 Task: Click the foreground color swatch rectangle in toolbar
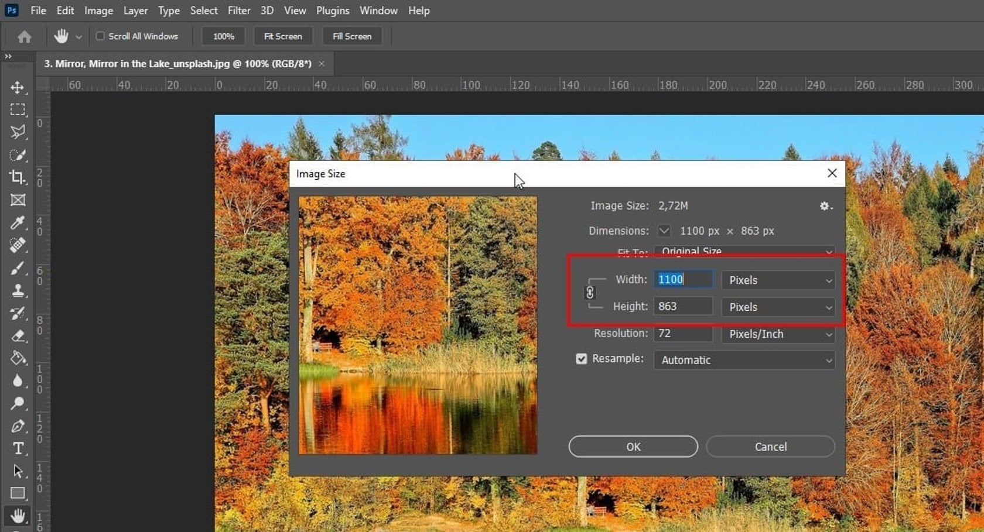tap(18, 493)
